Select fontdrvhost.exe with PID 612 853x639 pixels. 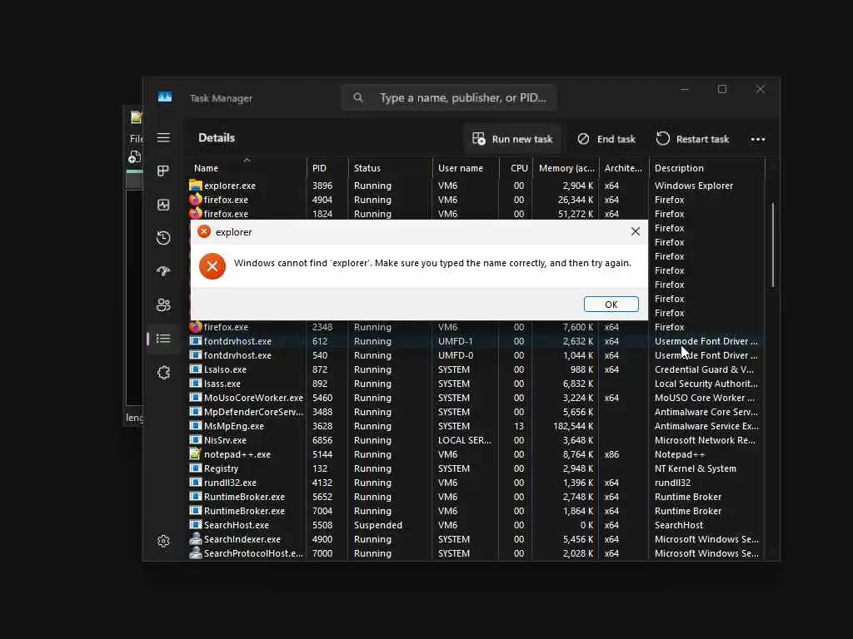[x=476, y=340]
